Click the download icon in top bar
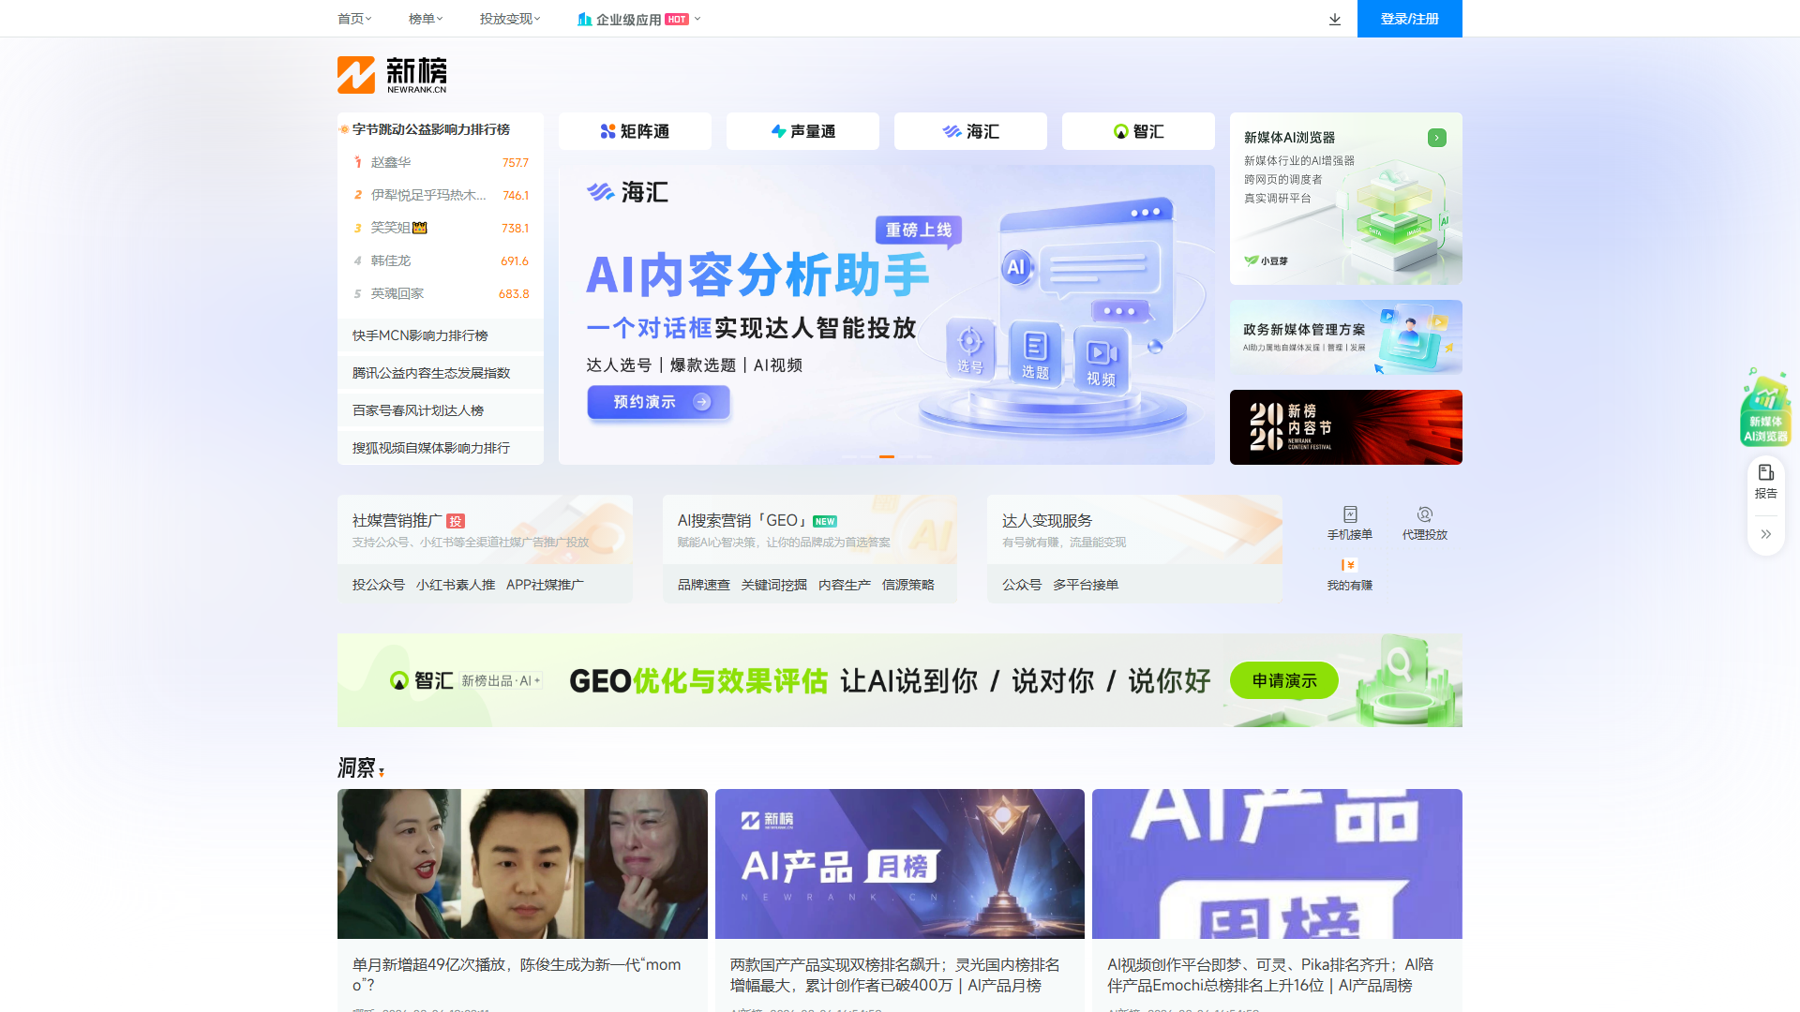 [x=1335, y=19]
